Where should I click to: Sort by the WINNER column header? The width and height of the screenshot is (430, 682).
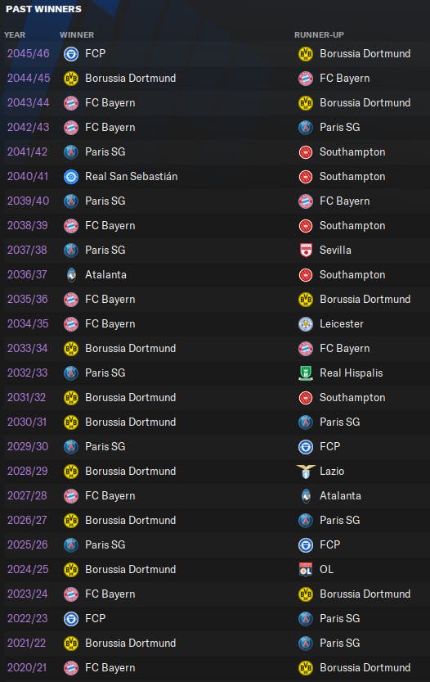click(77, 34)
